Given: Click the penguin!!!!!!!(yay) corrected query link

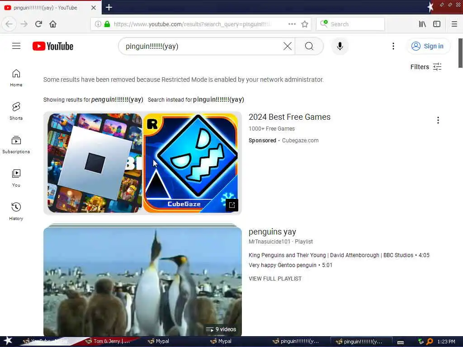Looking at the screenshot, I should (x=117, y=99).
